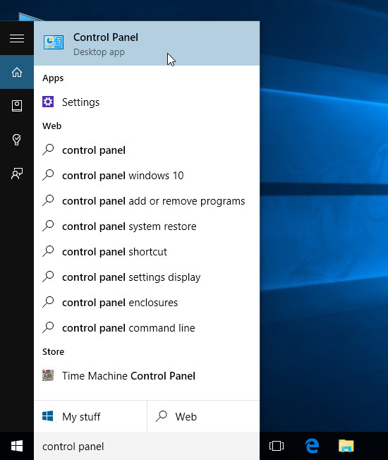This screenshot has height=460, width=388.
Task: Select "control panel windows 10" suggestion
Action: click(147, 176)
